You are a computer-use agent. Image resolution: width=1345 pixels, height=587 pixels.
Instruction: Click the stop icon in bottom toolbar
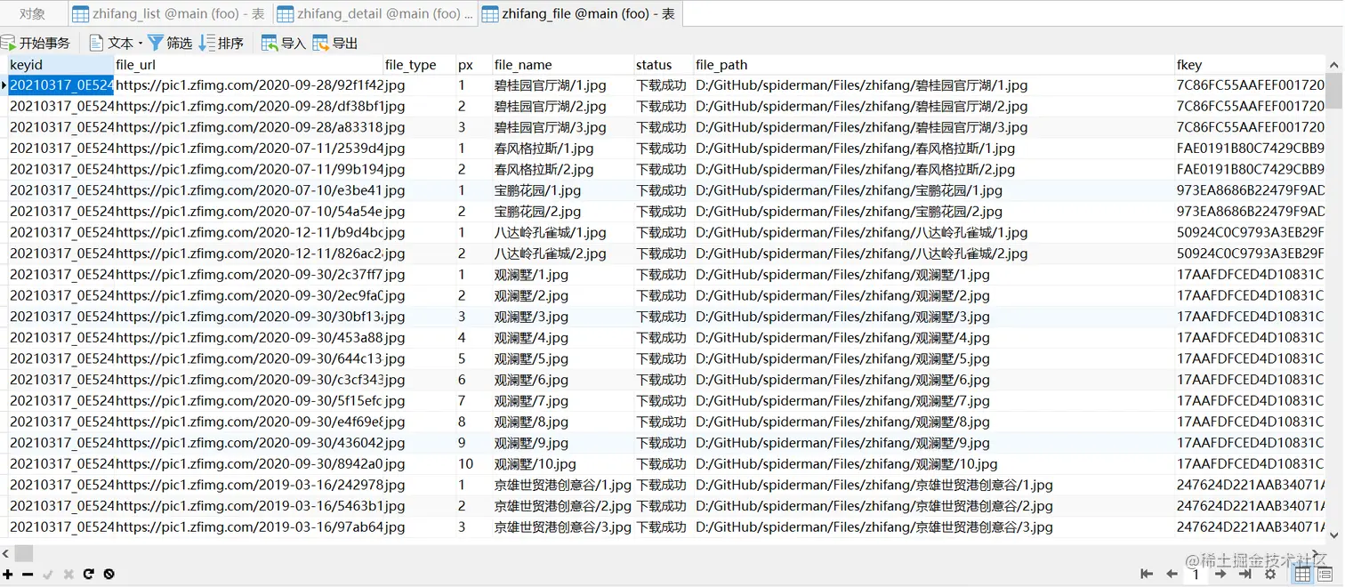coord(109,575)
